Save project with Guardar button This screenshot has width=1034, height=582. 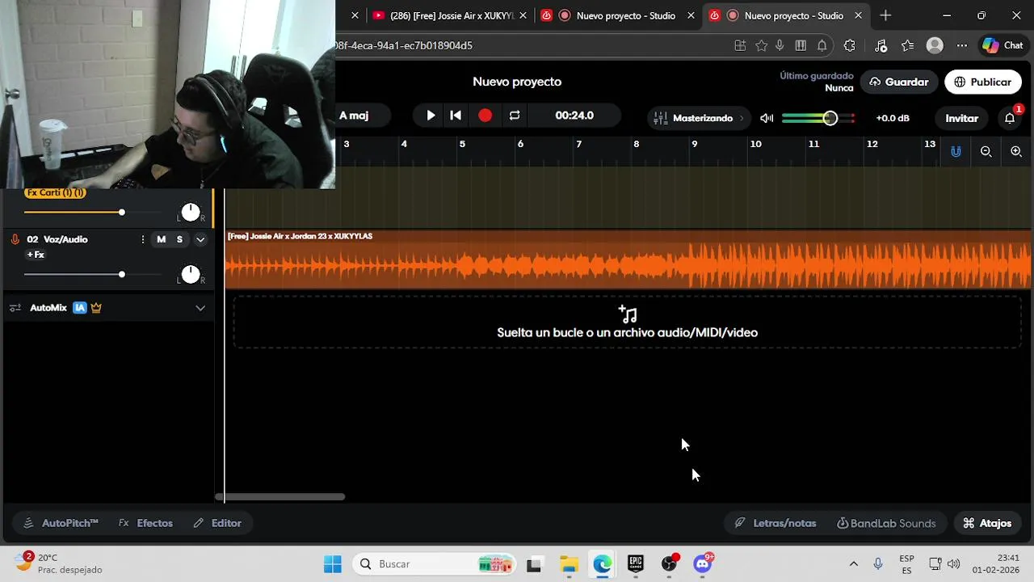point(898,82)
